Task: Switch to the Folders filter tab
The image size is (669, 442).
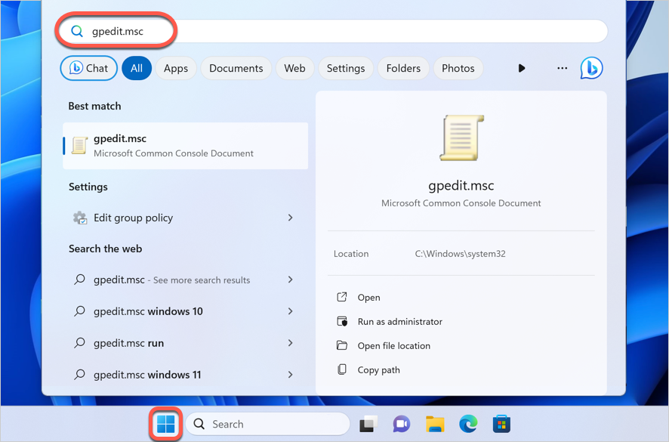Action: [403, 68]
